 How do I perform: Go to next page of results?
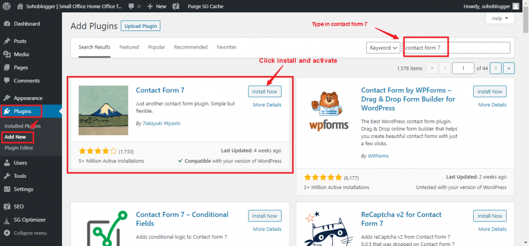click(x=496, y=68)
